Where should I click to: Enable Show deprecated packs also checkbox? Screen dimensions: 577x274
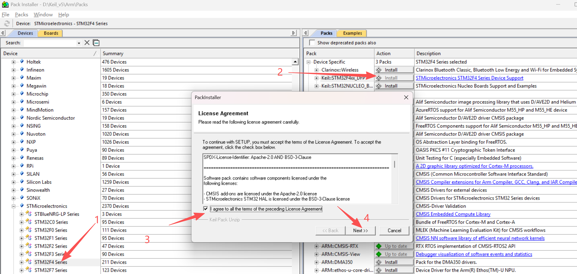point(312,43)
